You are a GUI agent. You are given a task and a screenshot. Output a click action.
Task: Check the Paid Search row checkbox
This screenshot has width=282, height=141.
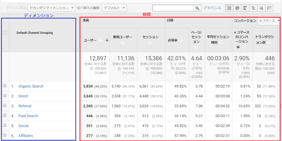click(x=5, y=115)
